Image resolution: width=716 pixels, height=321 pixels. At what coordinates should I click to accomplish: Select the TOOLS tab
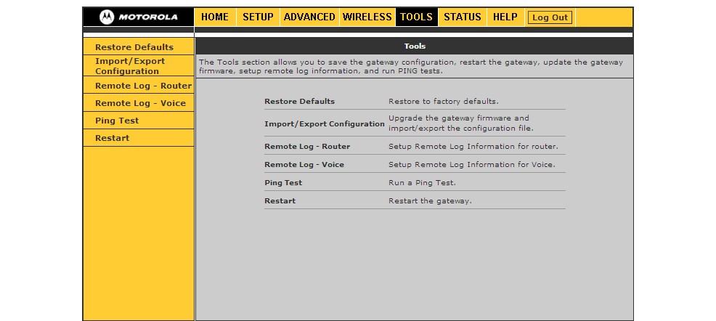pyautogui.click(x=416, y=17)
